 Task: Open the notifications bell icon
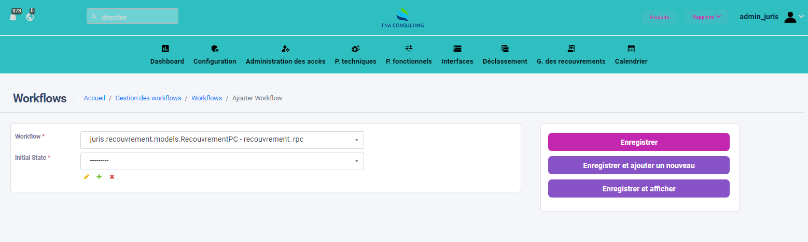[13, 17]
